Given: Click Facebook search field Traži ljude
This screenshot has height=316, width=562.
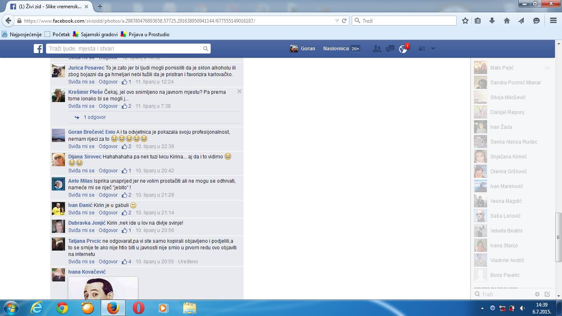Looking at the screenshot, I should (123, 49).
